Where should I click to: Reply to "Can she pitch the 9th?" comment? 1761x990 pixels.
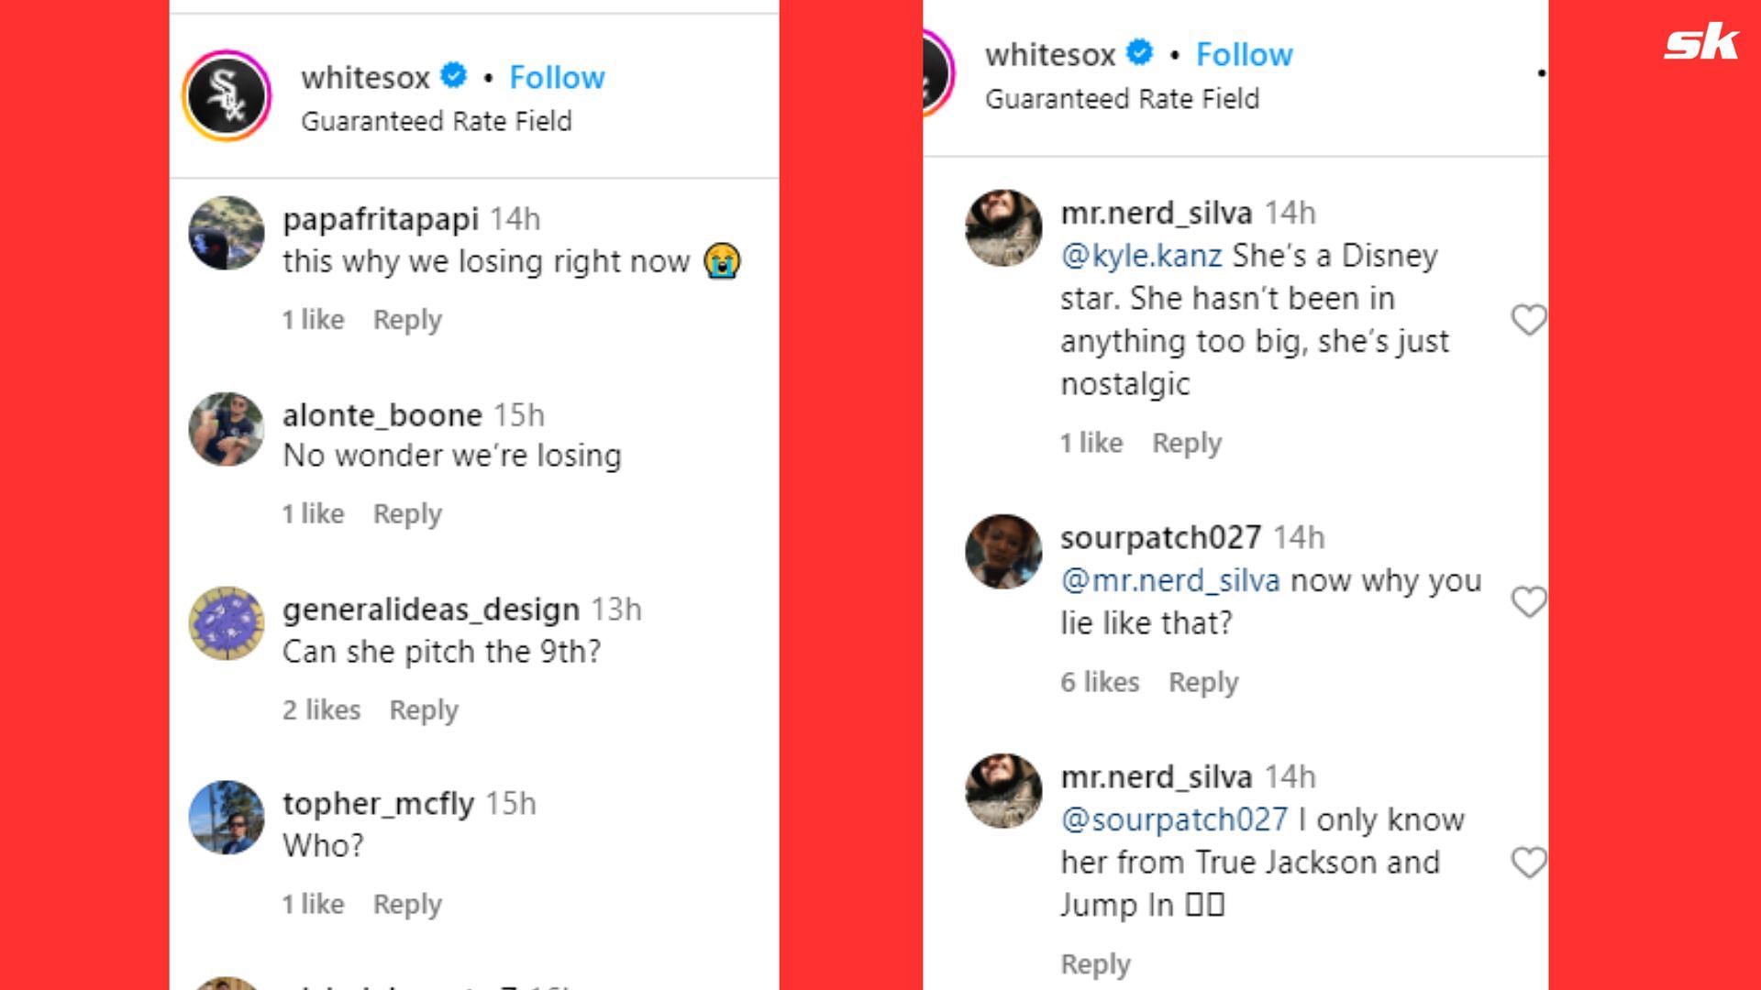[424, 710]
